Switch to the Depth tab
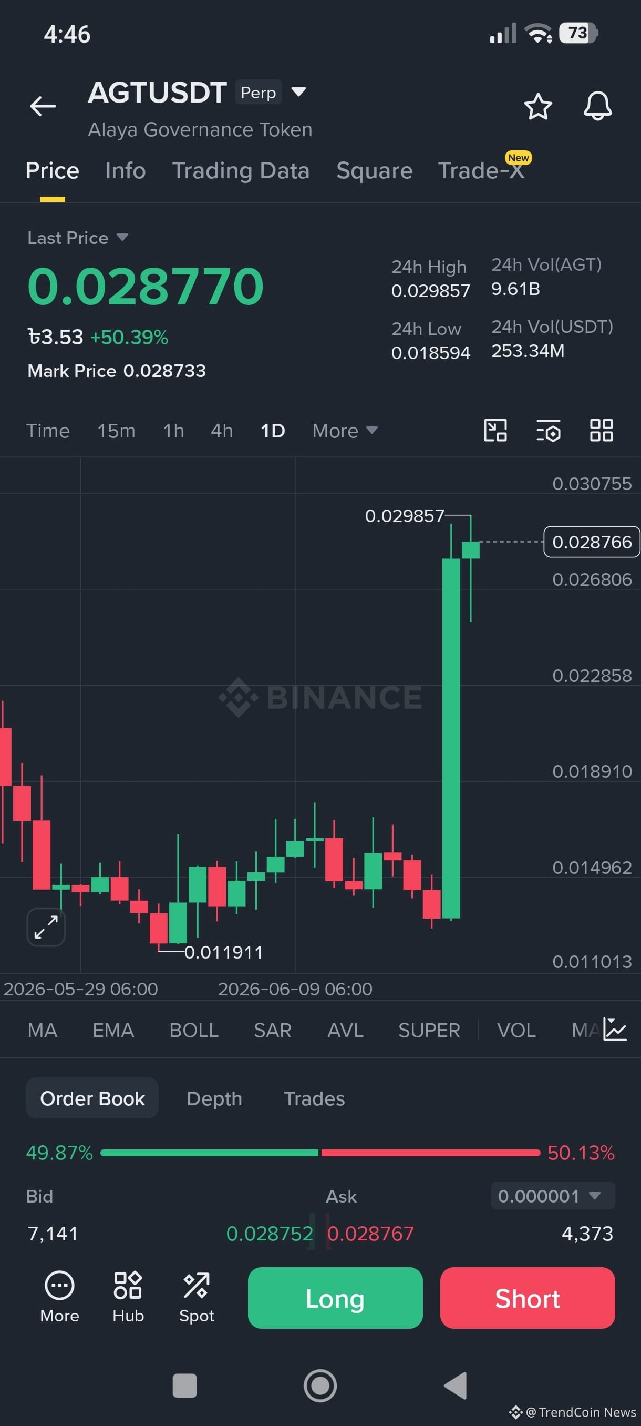 pos(214,1098)
